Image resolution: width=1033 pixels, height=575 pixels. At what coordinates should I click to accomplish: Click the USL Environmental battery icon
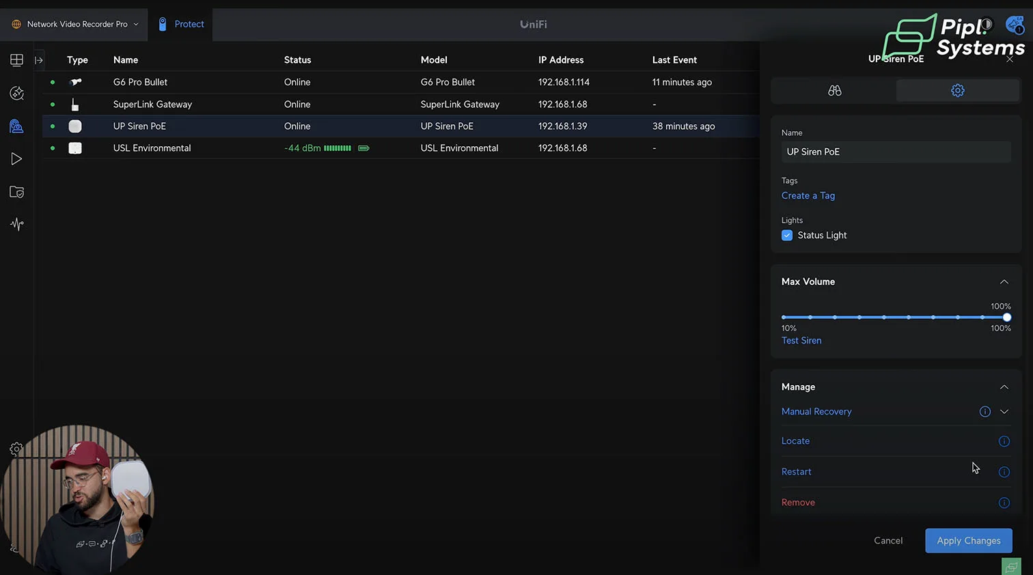(363, 148)
